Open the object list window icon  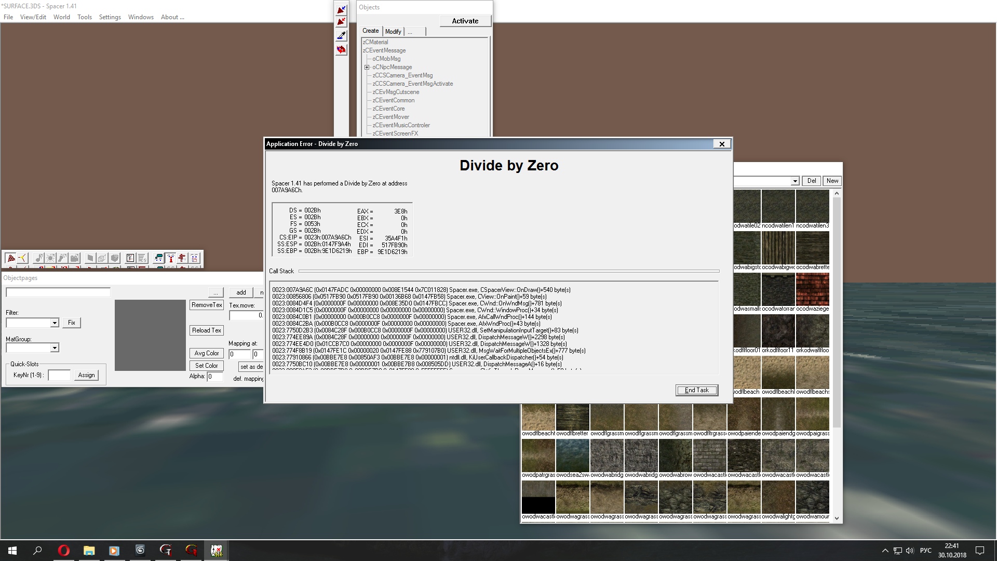click(130, 258)
